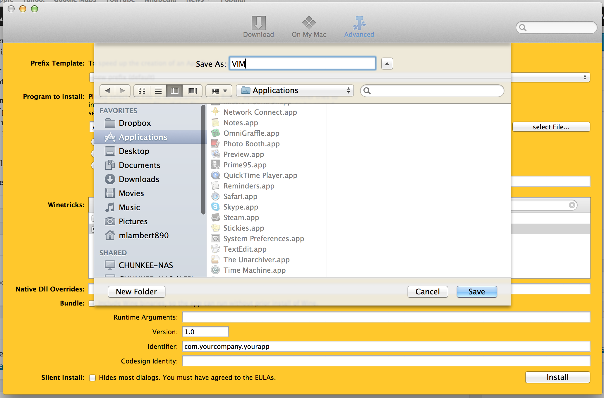This screenshot has height=398, width=604.
Task: Click the Identifier text field
Action: (386, 346)
